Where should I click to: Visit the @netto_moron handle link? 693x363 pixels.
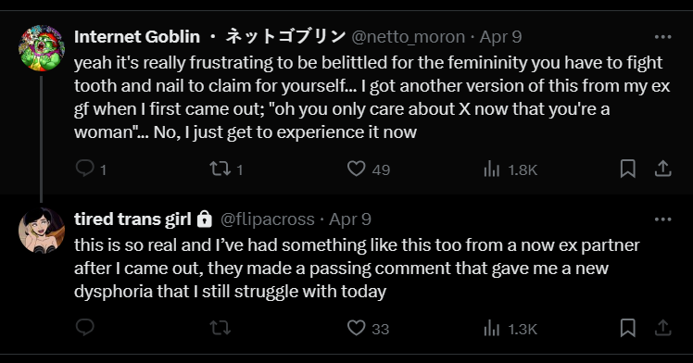coord(408,37)
